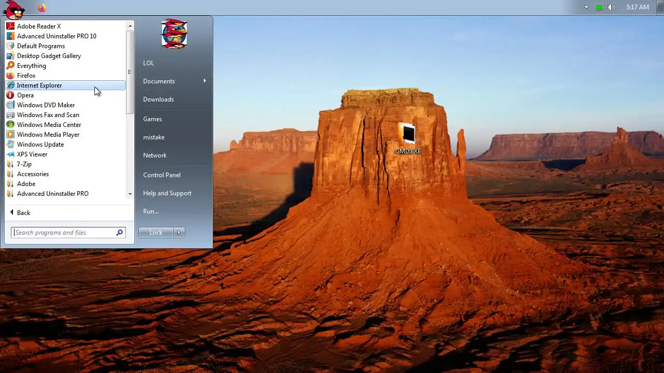
Task: Open the Run... dialog
Action: [x=151, y=211]
